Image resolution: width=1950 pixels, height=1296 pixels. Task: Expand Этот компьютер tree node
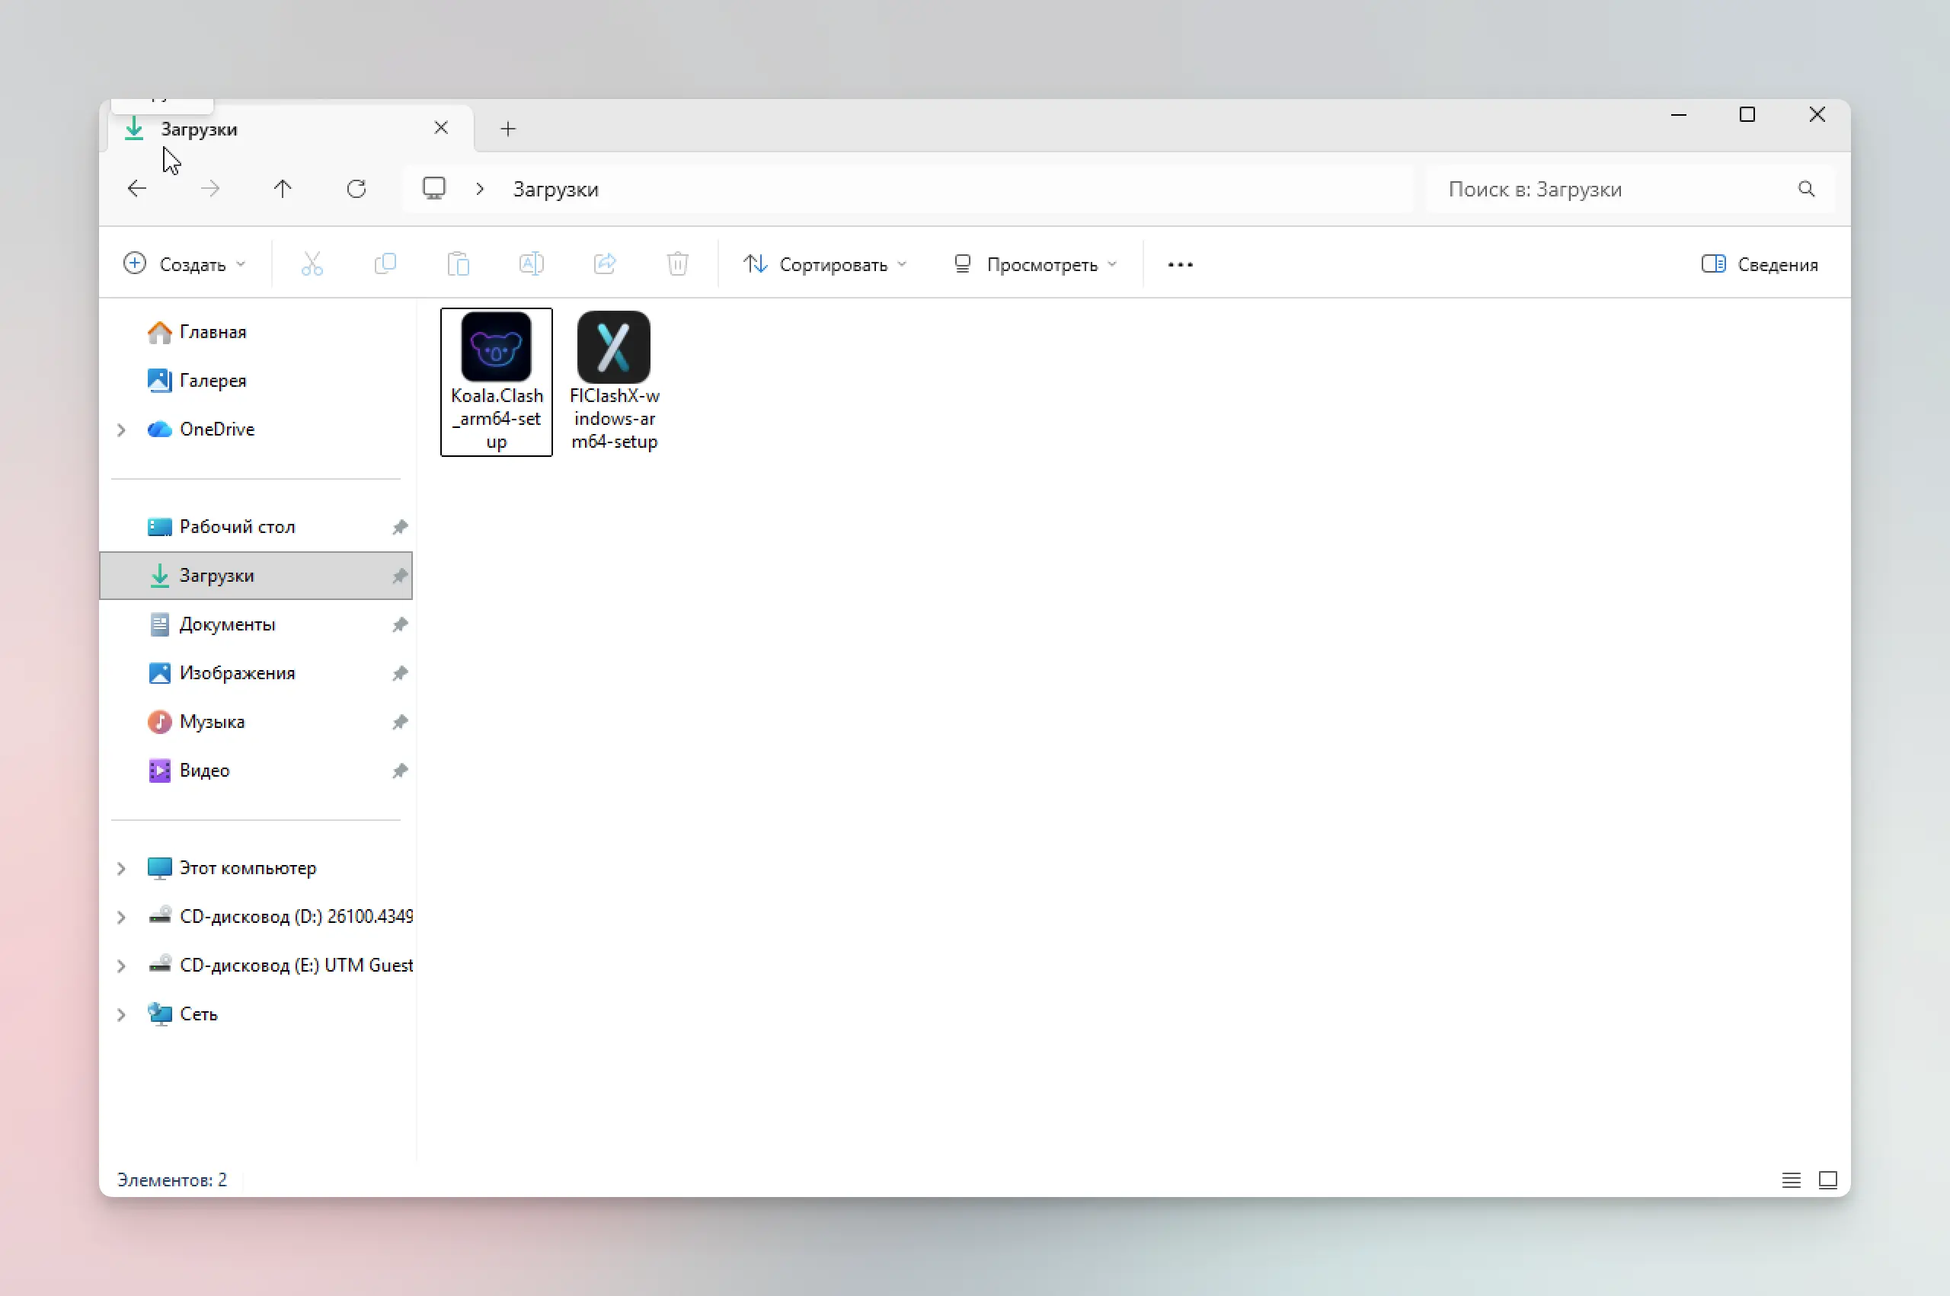[x=122, y=868]
